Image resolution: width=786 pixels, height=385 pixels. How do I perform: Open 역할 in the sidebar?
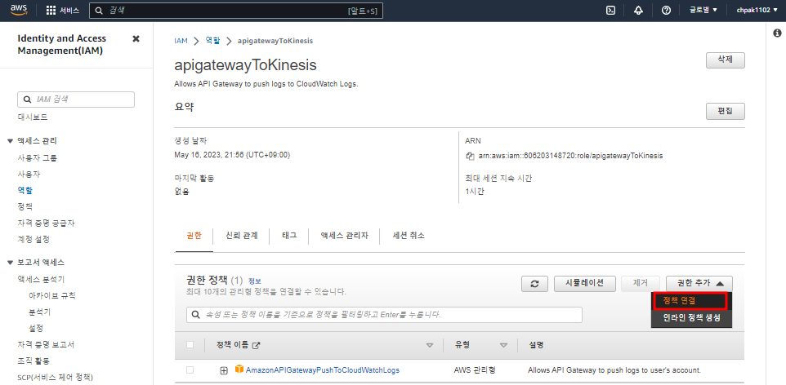(25, 190)
